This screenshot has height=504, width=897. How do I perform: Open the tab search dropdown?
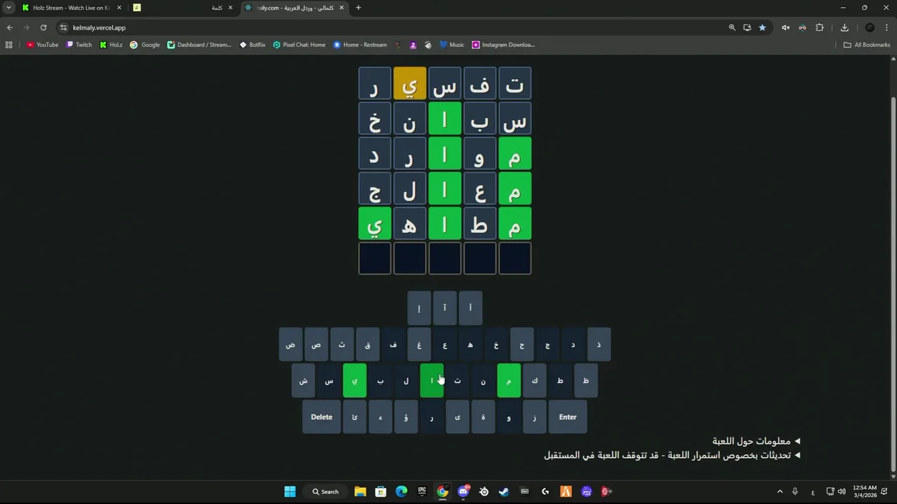click(8, 8)
